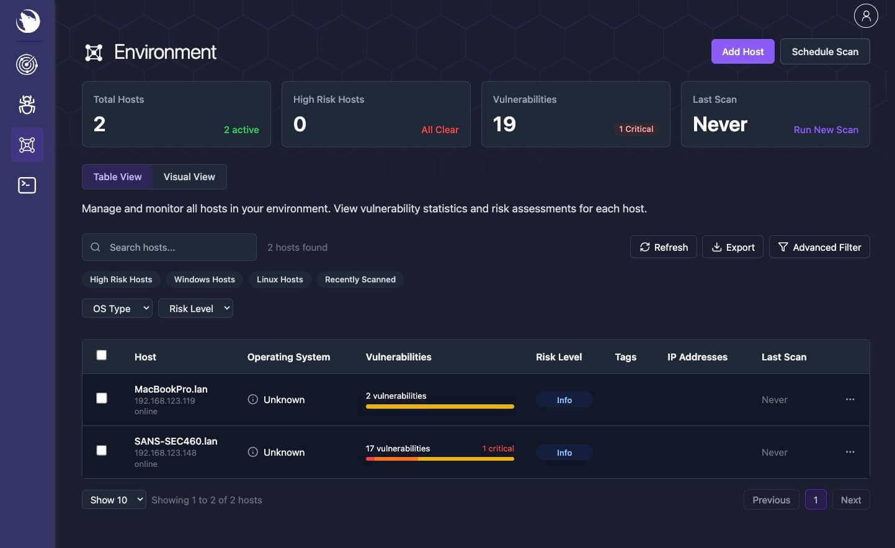895x548 pixels.
Task: Open the ellipsis menu for SANS-SEC460.lan row
Action: coord(850,452)
